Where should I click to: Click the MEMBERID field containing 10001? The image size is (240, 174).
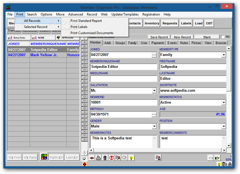124,103
